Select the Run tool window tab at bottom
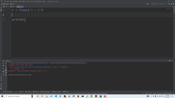175x98 pixels. coord(16,92)
